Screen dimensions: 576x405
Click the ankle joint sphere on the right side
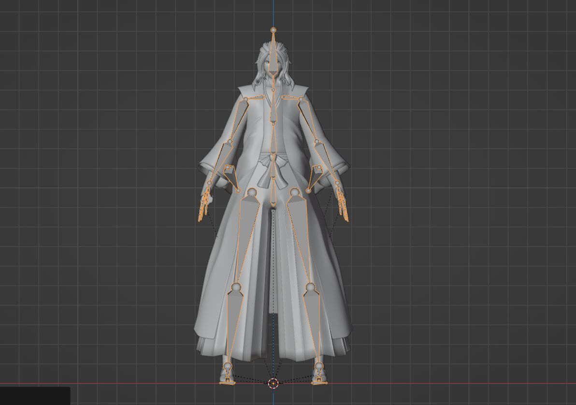(x=319, y=366)
